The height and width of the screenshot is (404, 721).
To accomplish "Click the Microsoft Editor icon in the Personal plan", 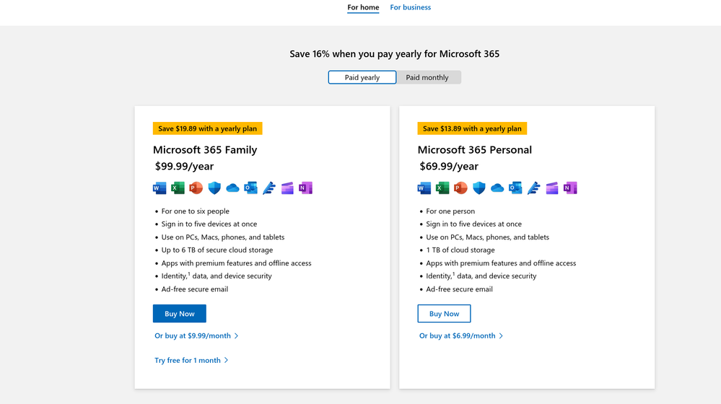I will point(534,188).
